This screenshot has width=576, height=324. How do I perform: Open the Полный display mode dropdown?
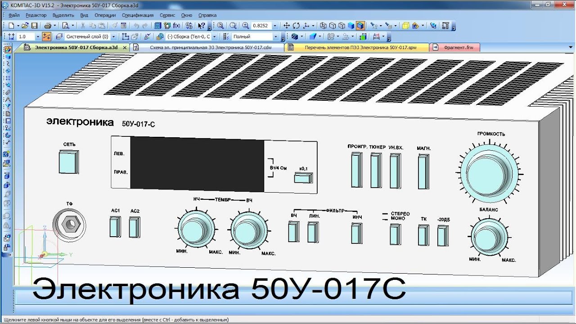click(275, 36)
